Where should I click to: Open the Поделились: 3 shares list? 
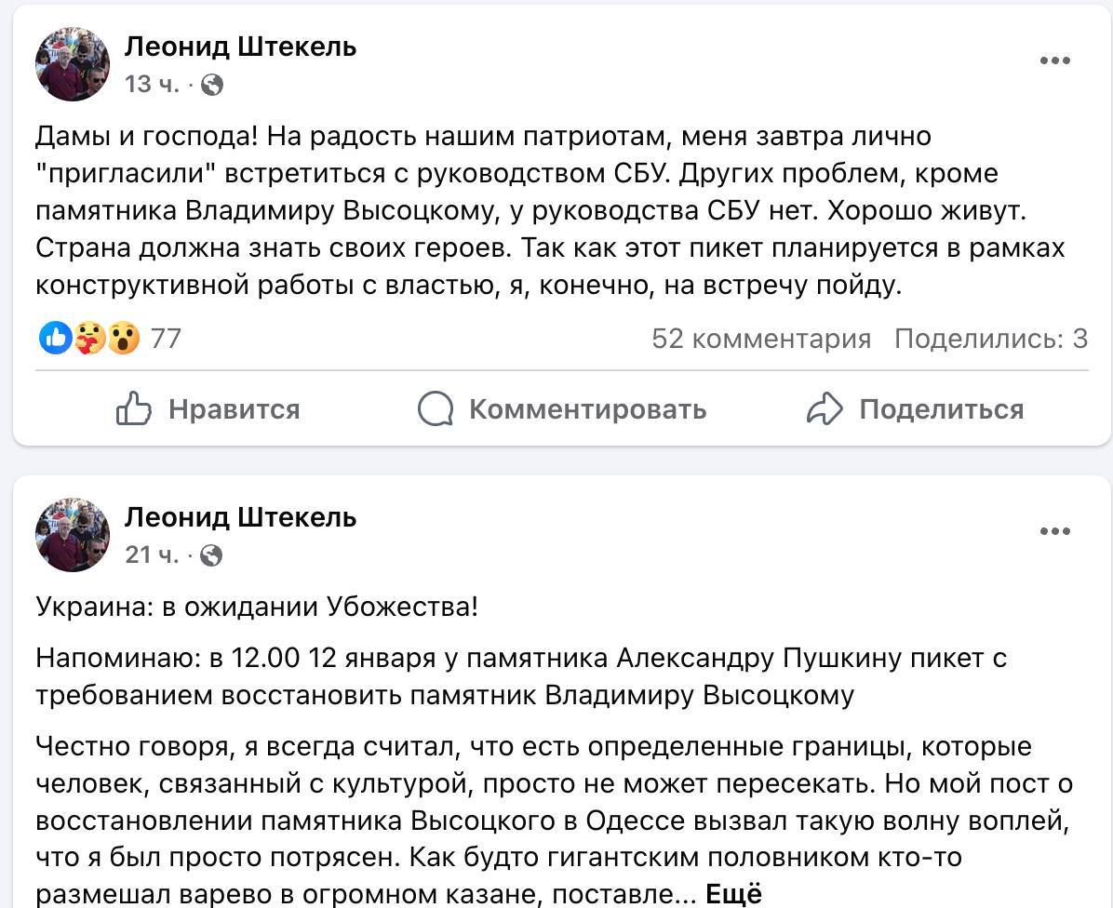991,339
